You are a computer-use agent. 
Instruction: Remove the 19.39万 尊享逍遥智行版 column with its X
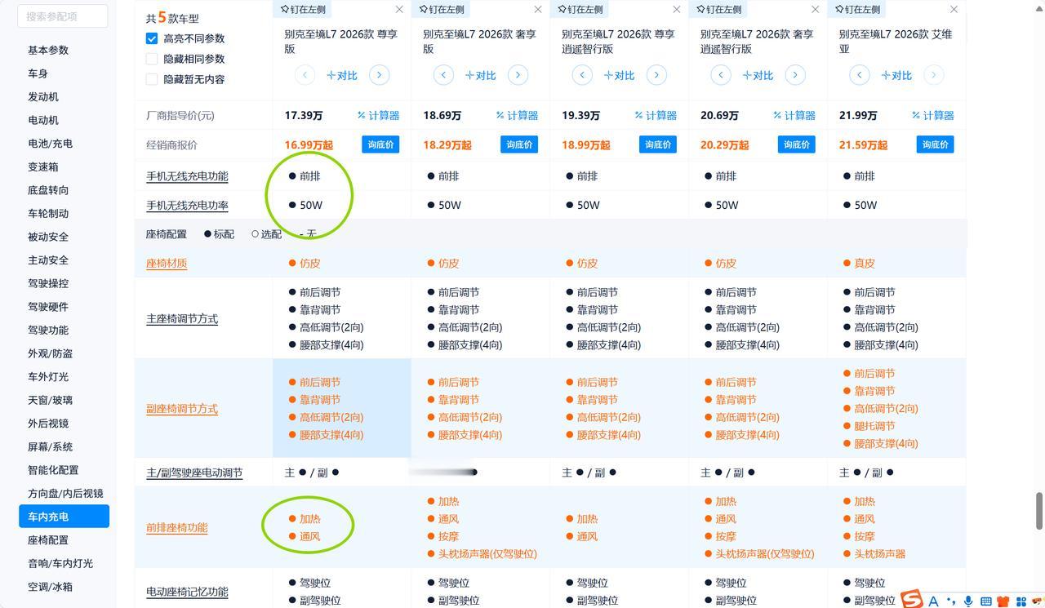pos(677,9)
